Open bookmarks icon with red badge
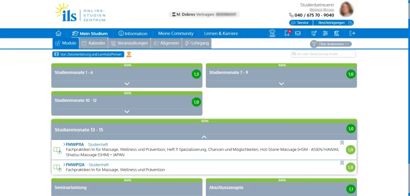The image size is (410, 196). point(287,34)
